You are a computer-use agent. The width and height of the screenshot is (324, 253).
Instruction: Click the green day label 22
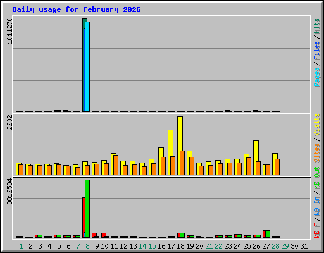coord(218,246)
